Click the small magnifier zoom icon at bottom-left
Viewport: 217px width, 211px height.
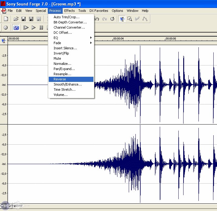click(9, 206)
